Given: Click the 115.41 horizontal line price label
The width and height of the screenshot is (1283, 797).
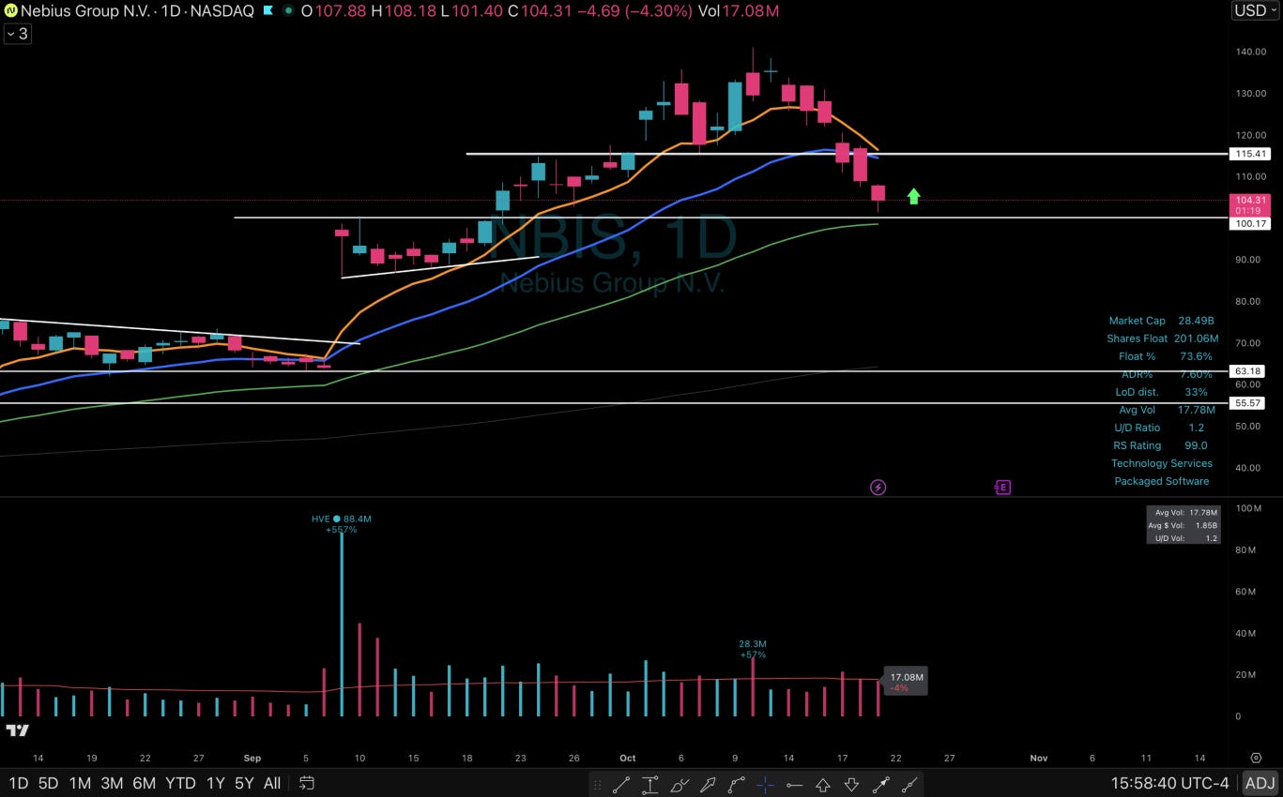Looking at the screenshot, I should [x=1250, y=154].
